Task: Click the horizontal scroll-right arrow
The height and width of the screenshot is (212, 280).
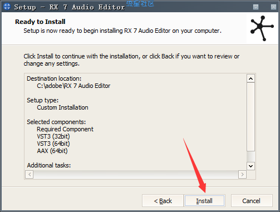Action: pyautogui.click(x=242, y=174)
